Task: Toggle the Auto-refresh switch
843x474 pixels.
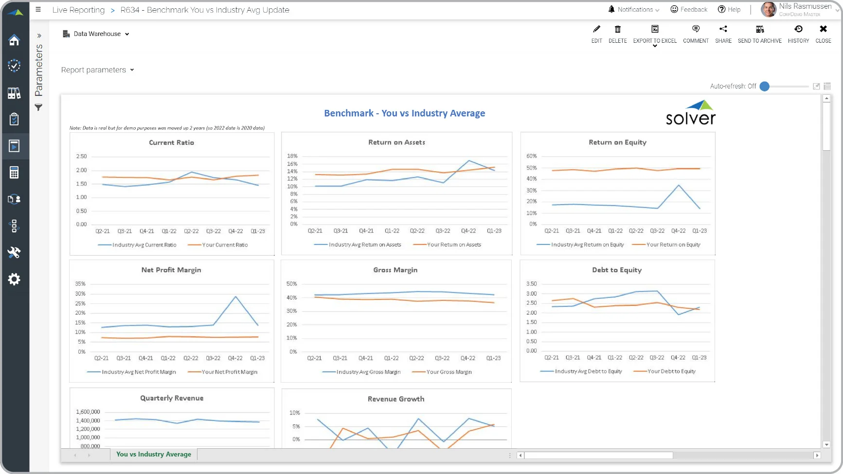Action: [765, 86]
